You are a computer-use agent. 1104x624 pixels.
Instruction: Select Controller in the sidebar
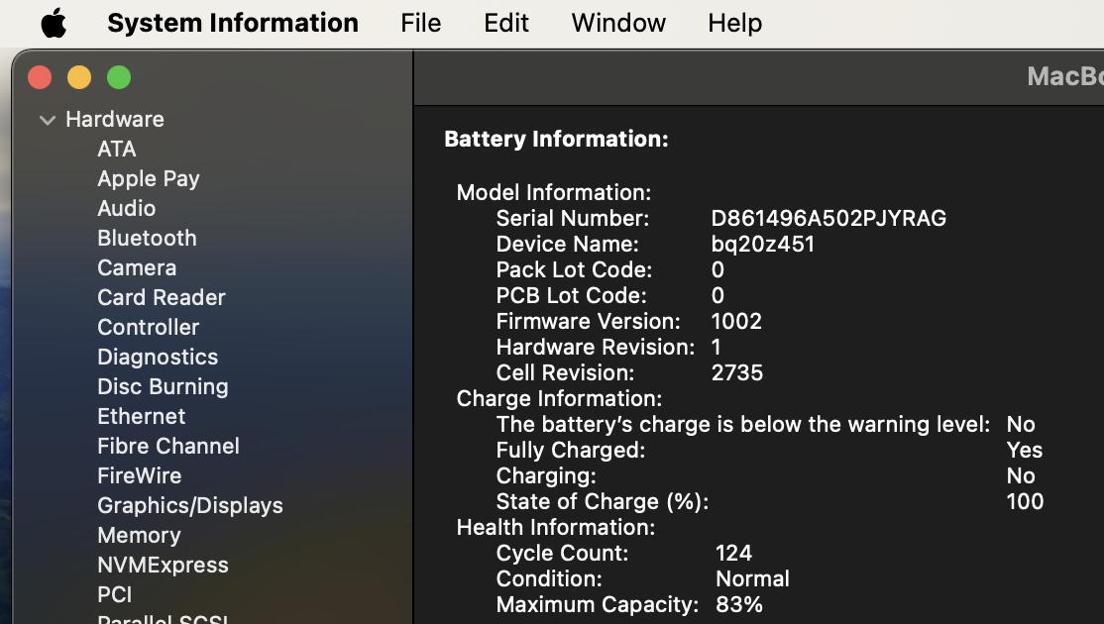(x=149, y=327)
